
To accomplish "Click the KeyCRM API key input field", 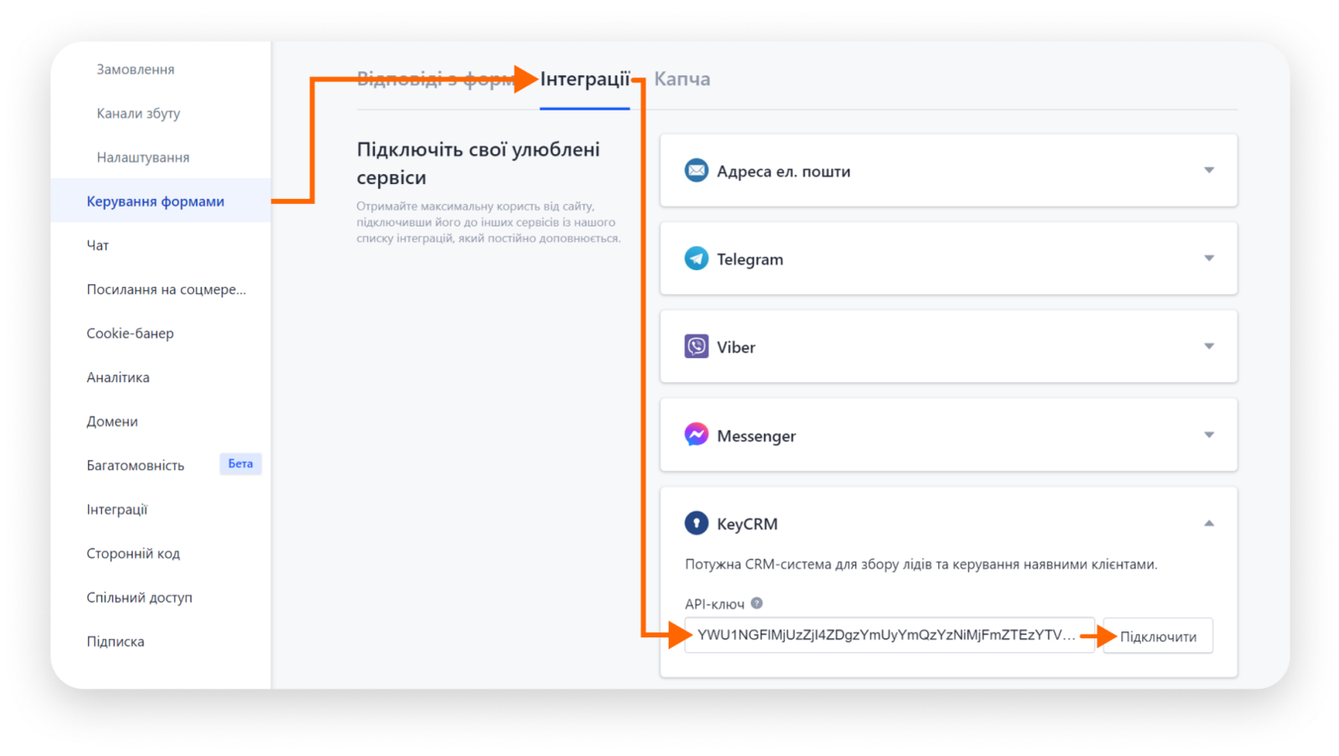I will pos(887,636).
